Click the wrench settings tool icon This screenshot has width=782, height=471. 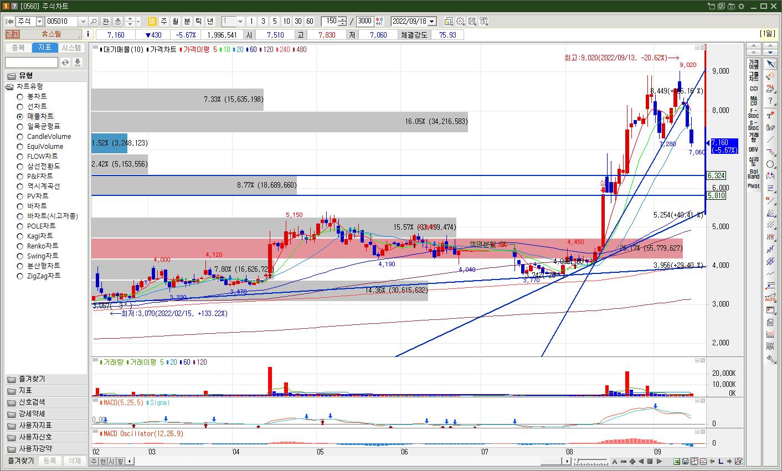(x=770, y=359)
